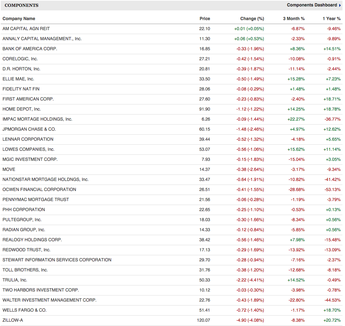Select BANK OF AMERICA CORP. entry
Image resolution: width=345 pixels, height=326 pixels.
point(29,49)
